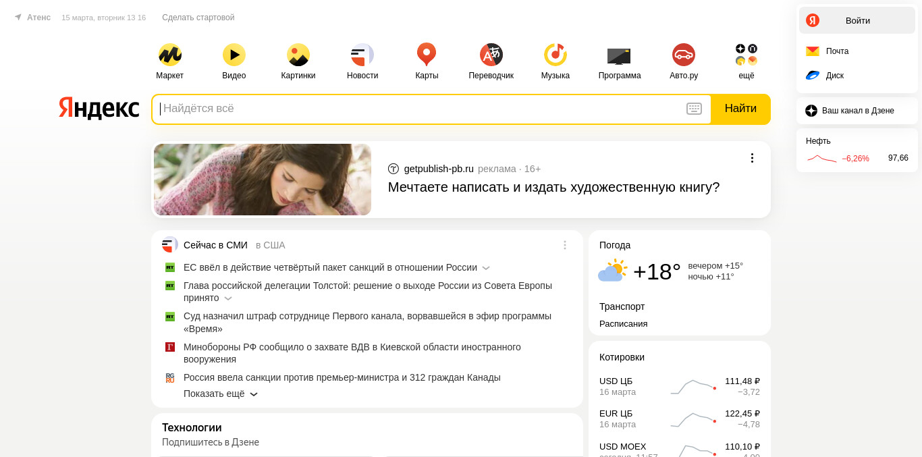Open the Переводчик service icon
The image size is (922, 457).
491,55
